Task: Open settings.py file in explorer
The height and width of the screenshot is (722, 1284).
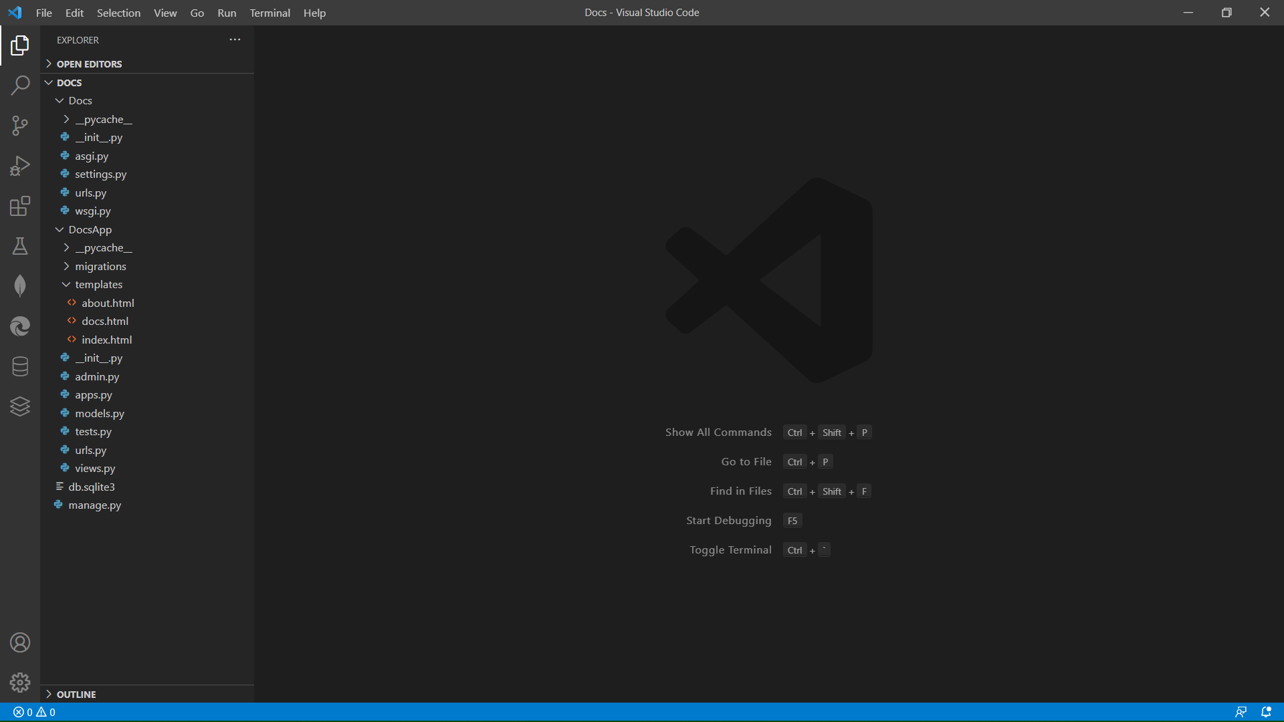Action: (x=100, y=174)
